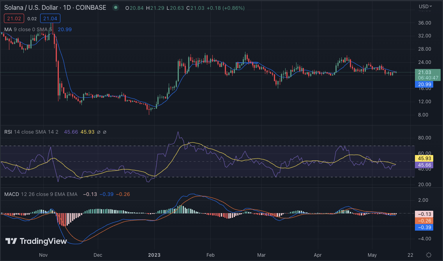The height and width of the screenshot is (261, 443).
Task: Click the orange −0.26 label on MACD scale
Action: (x=424, y=220)
